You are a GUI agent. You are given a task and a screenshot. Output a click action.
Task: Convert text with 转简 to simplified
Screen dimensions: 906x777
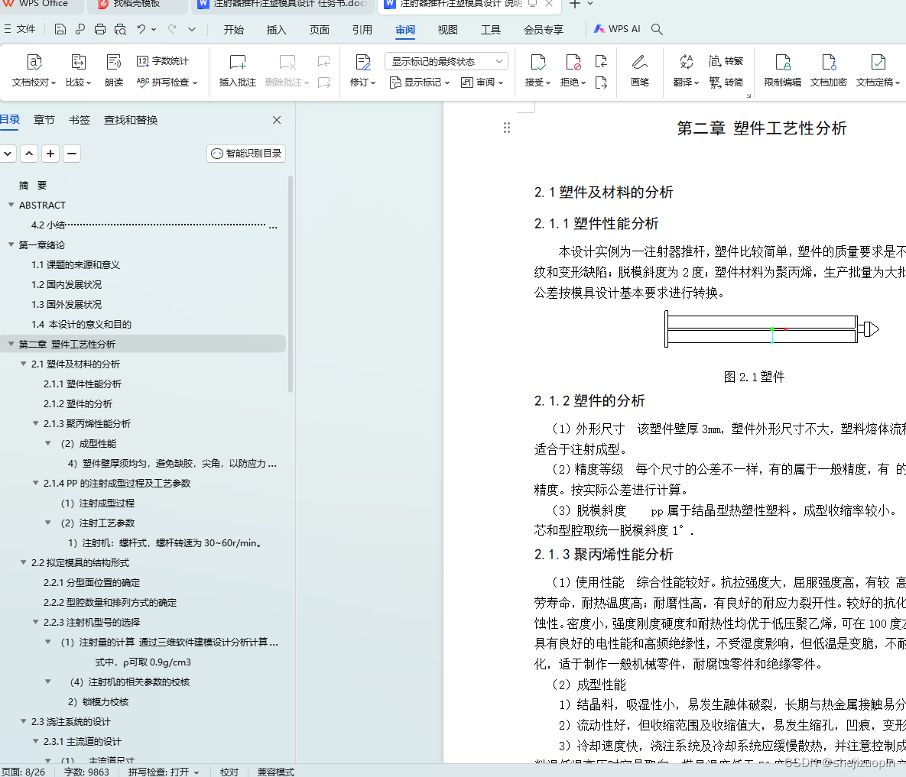[726, 83]
